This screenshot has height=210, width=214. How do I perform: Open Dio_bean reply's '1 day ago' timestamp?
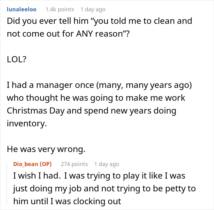pos(106,164)
